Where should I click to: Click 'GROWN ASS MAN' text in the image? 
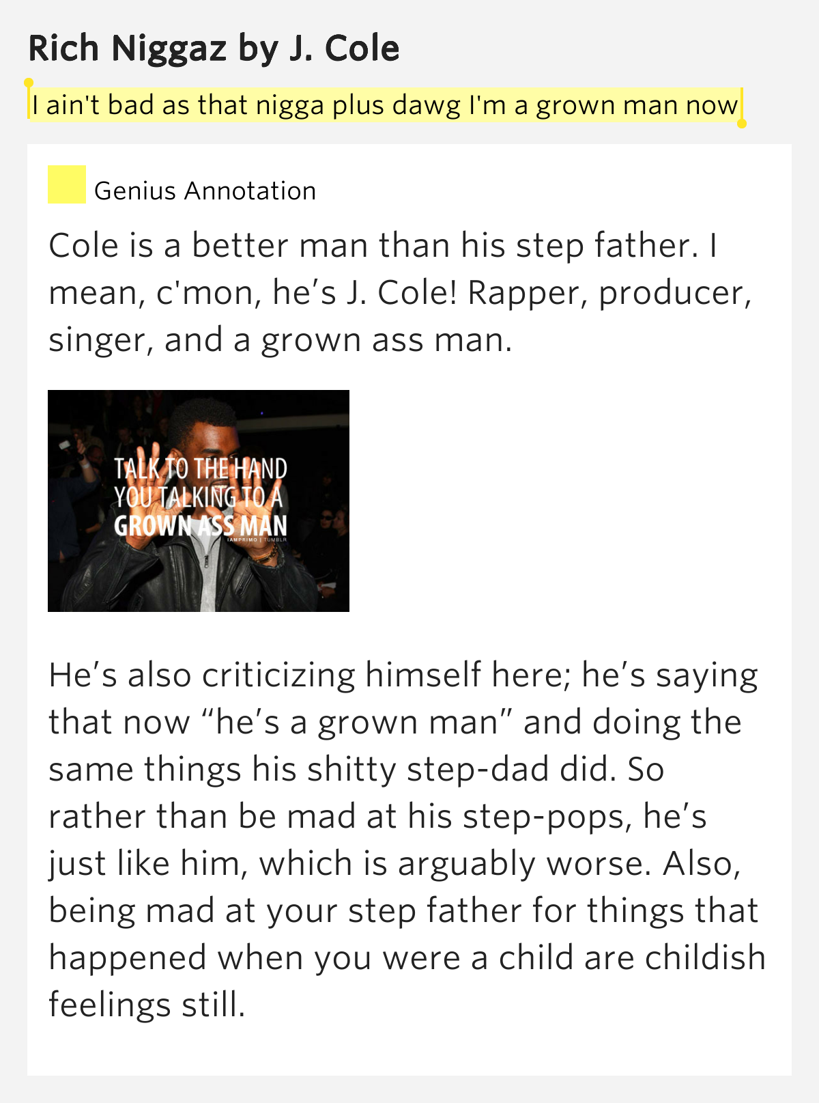point(201,526)
